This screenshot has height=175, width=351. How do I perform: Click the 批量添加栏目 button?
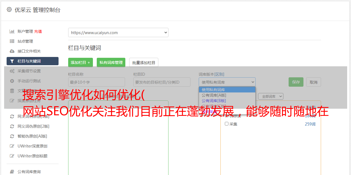[x=144, y=62]
